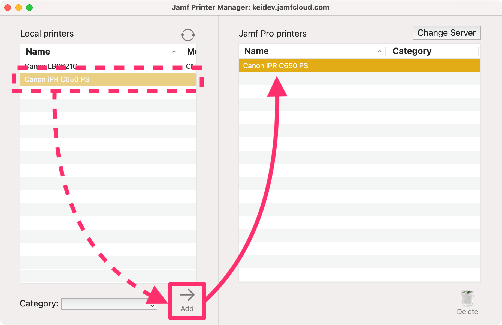
Task: Click the Change Server button
Action: 446,33
